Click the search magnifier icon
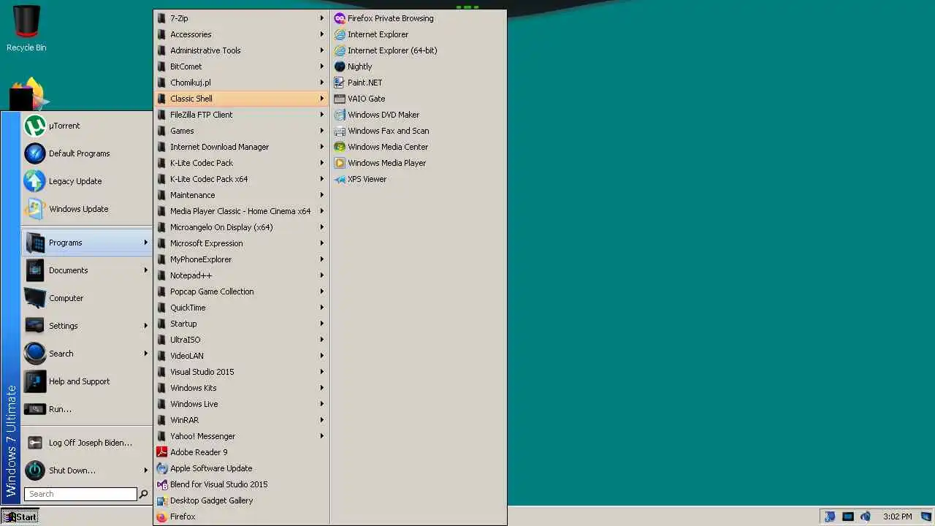This screenshot has width=935, height=526. click(144, 494)
